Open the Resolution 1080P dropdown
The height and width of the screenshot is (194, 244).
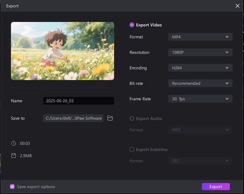coord(200,52)
